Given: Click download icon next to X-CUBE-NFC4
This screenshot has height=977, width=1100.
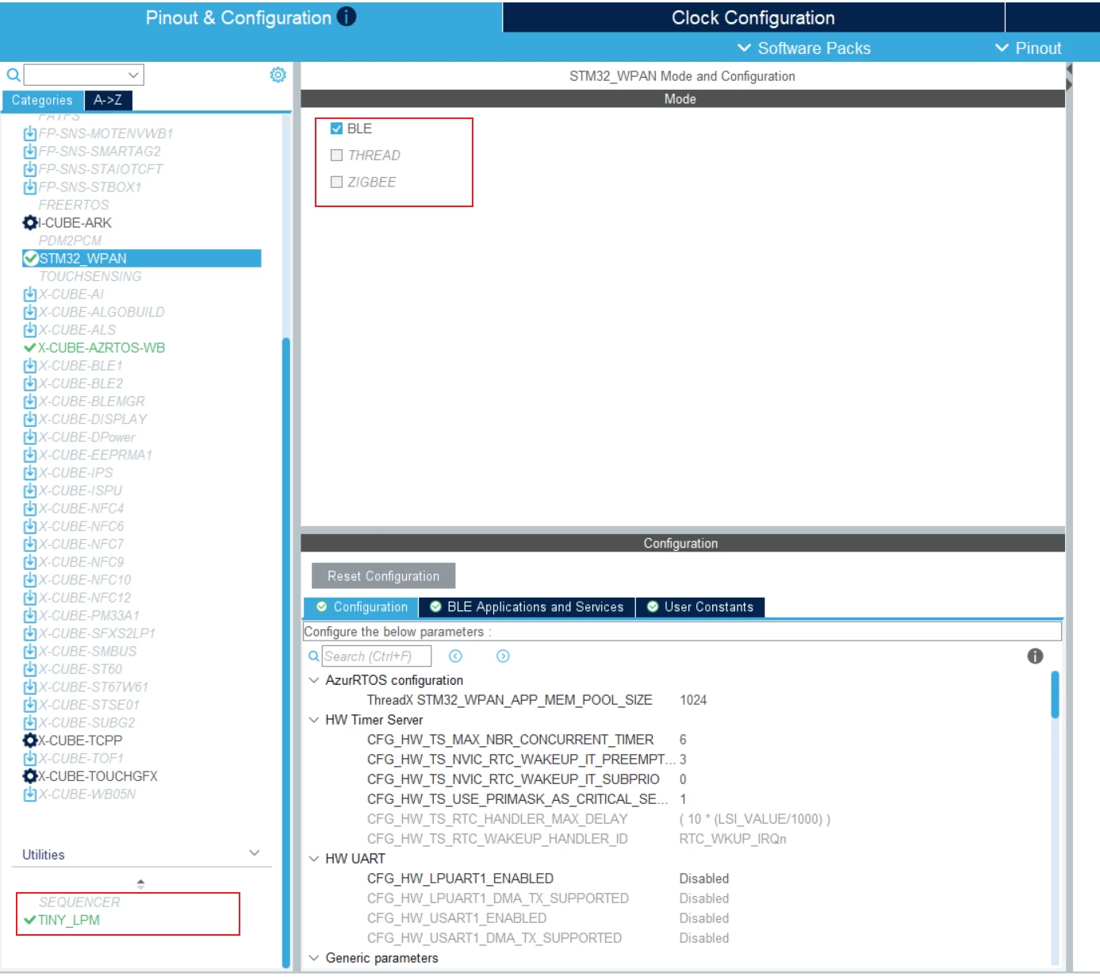Looking at the screenshot, I should (30, 509).
